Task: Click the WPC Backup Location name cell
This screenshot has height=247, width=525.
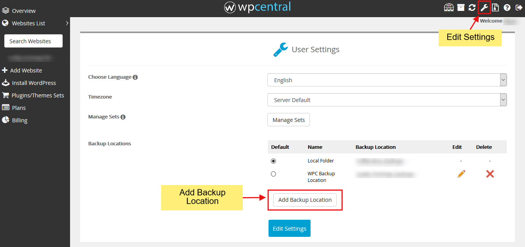Action: (x=321, y=177)
